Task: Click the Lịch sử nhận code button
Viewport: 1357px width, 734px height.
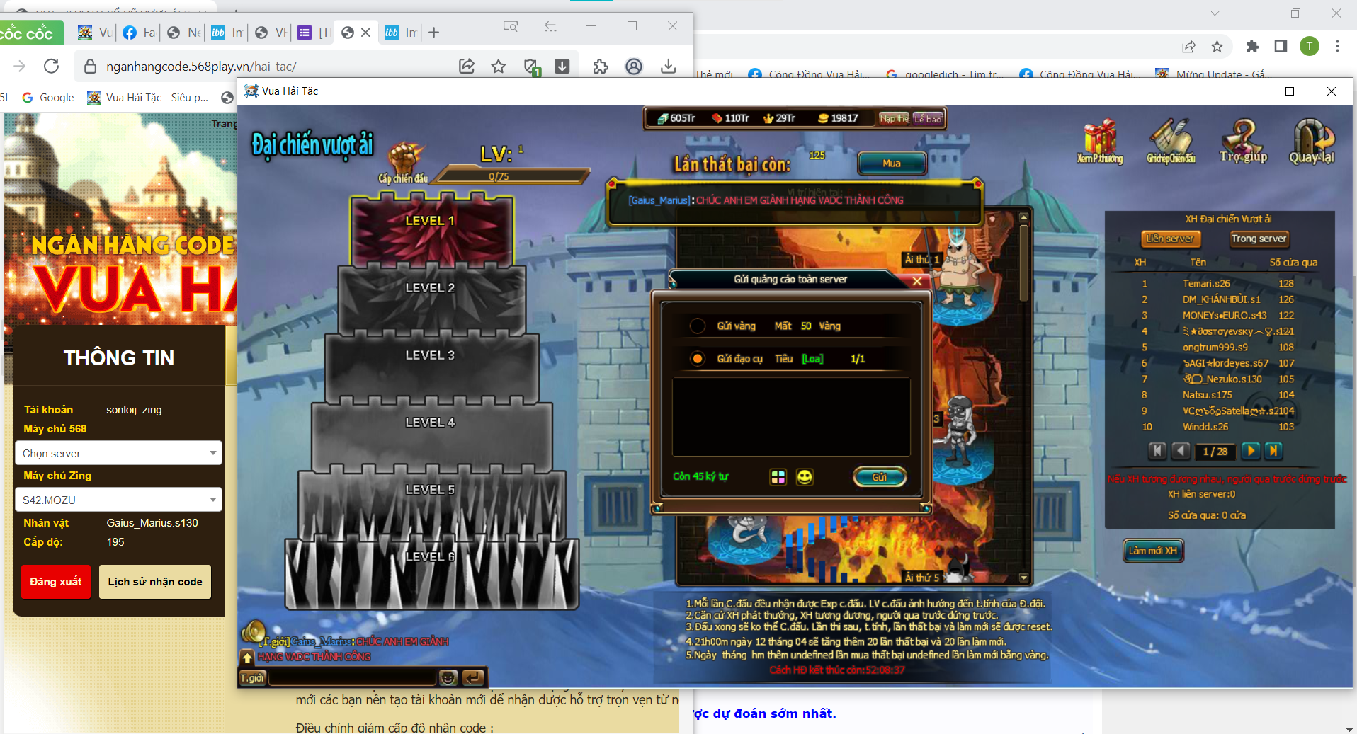Action: 155,582
